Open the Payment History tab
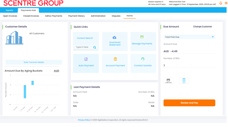Viewport: 228px width, 127px height. [x=77, y=16]
